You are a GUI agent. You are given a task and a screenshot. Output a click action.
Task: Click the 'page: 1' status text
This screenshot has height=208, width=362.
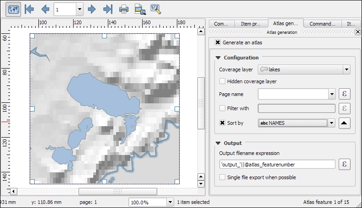[88, 202]
